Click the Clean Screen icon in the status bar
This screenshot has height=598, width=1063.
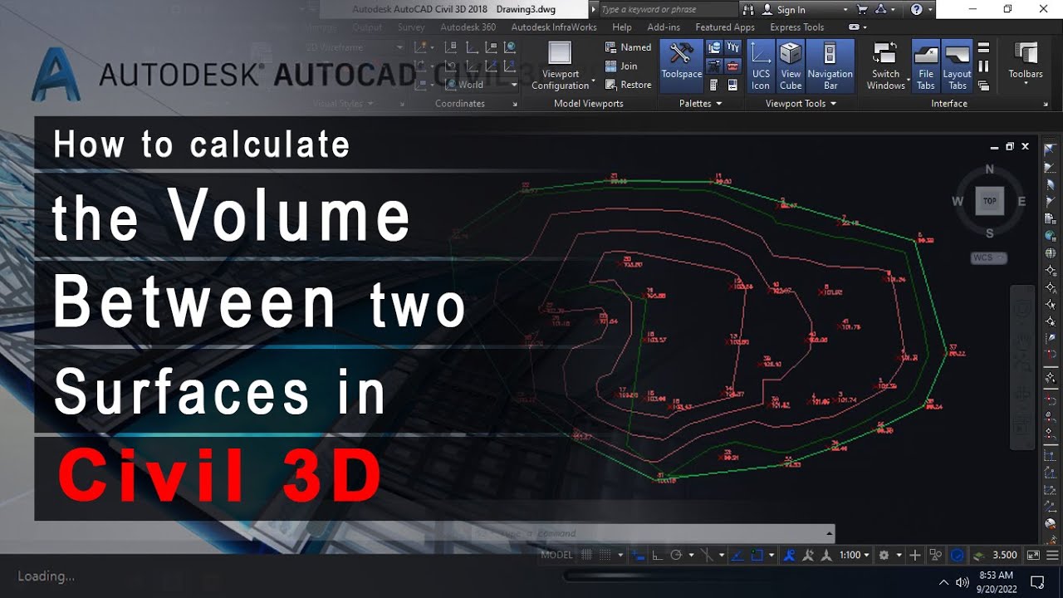point(1033,555)
